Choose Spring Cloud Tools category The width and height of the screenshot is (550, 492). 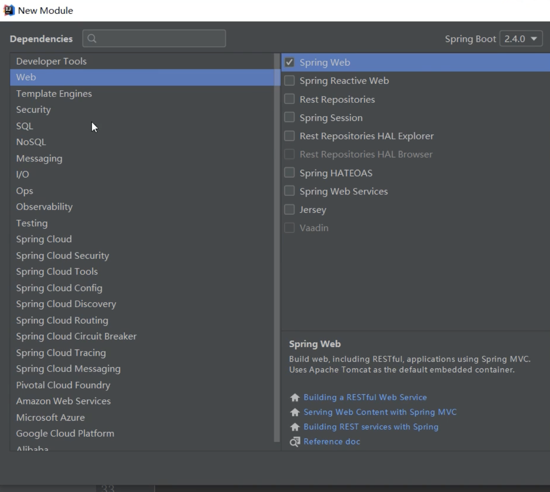143,272
